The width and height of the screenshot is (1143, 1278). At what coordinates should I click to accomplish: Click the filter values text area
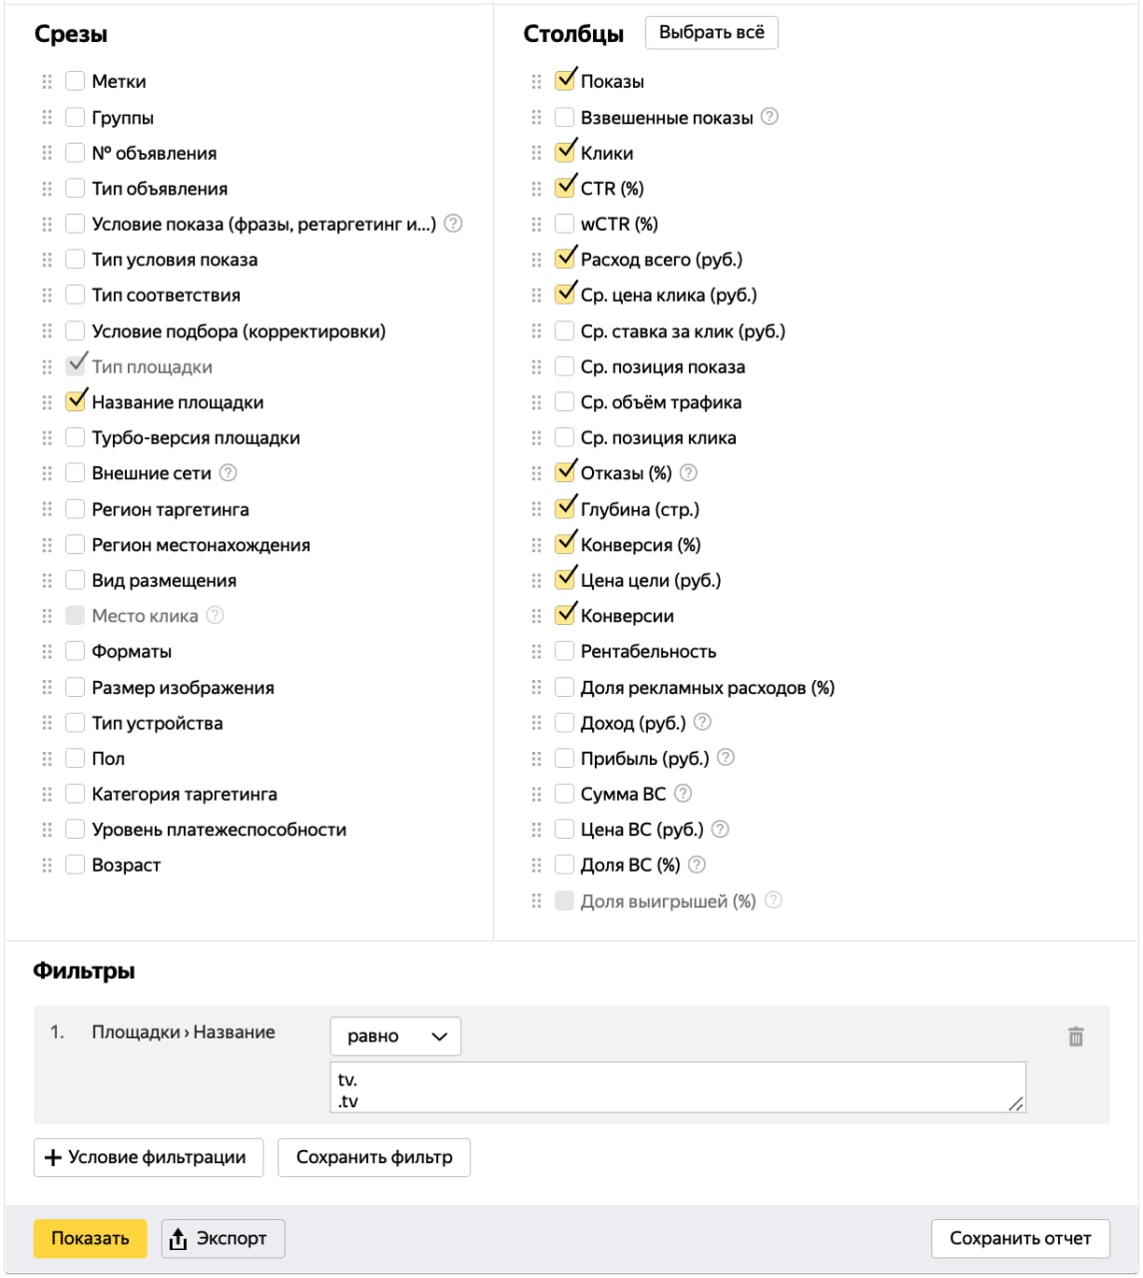[677, 1087]
